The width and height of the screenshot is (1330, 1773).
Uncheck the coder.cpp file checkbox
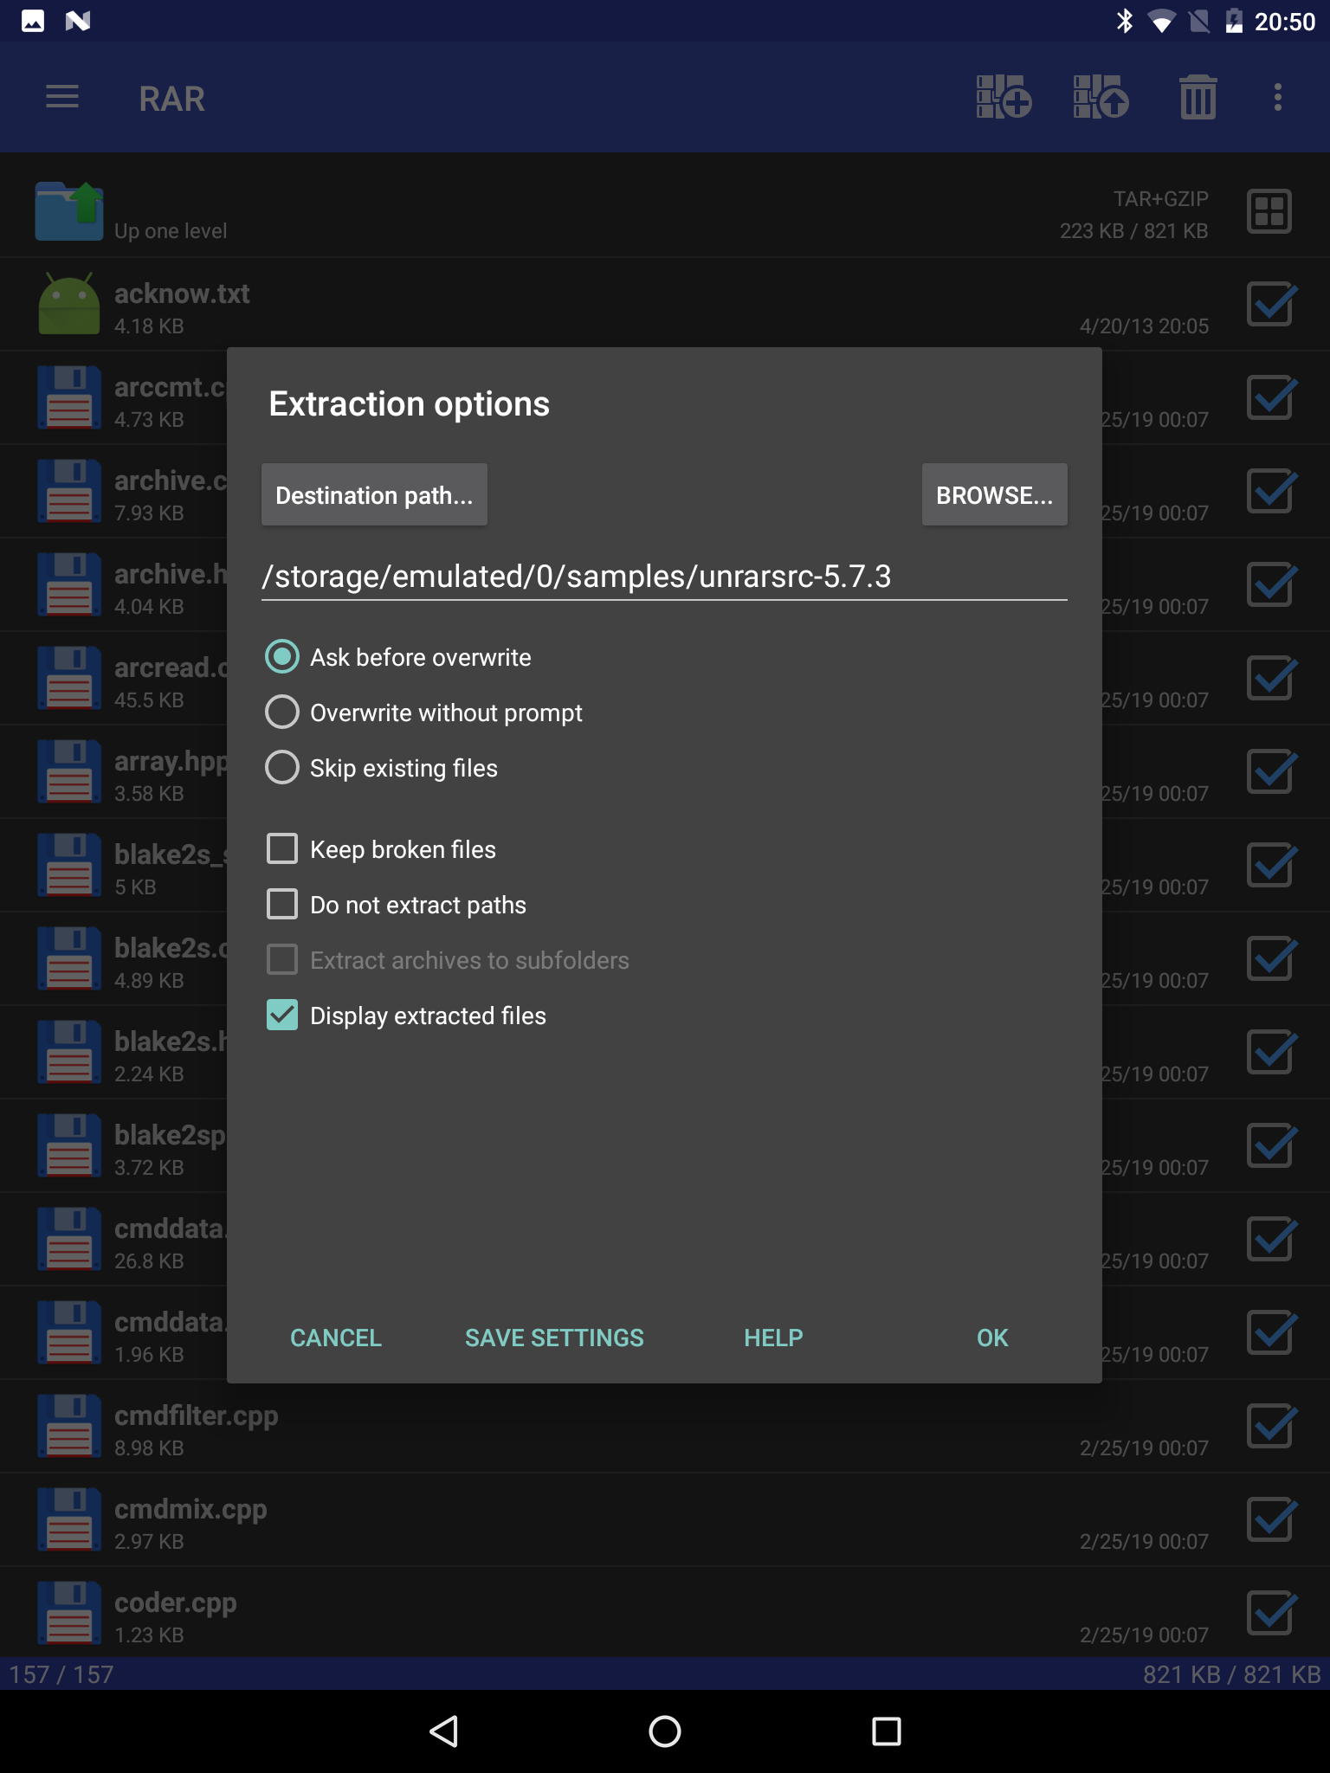[1270, 1613]
